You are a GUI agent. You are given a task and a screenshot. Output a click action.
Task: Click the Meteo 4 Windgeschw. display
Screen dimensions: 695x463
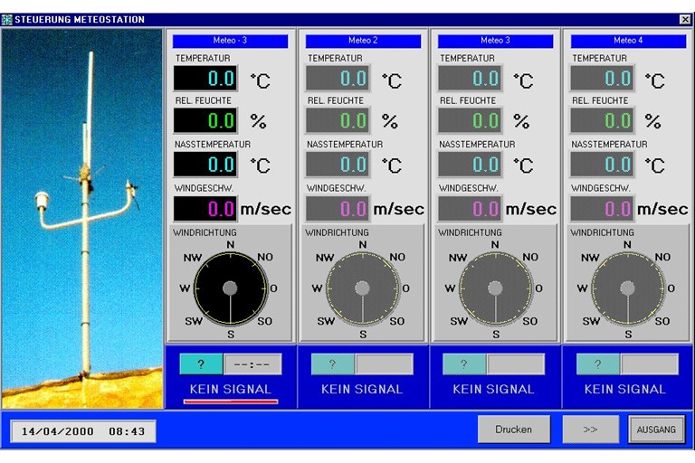pos(602,208)
